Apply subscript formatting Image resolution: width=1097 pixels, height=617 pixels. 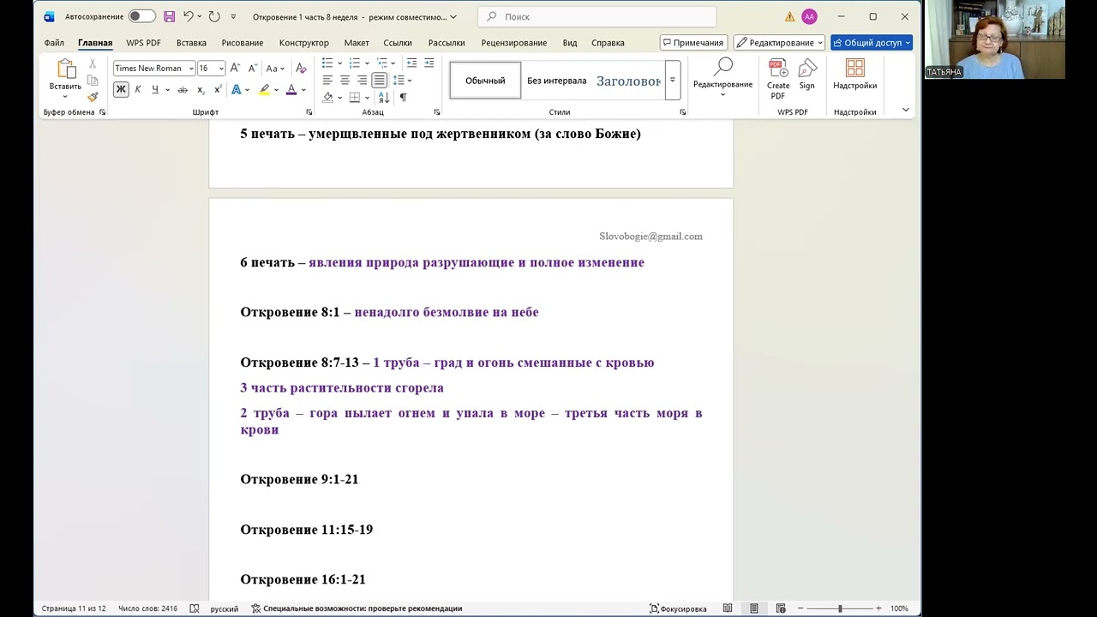(x=201, y=90)
